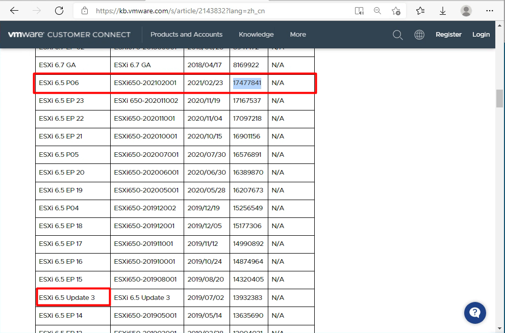Click build number 16207673

(x=248, y=190)
